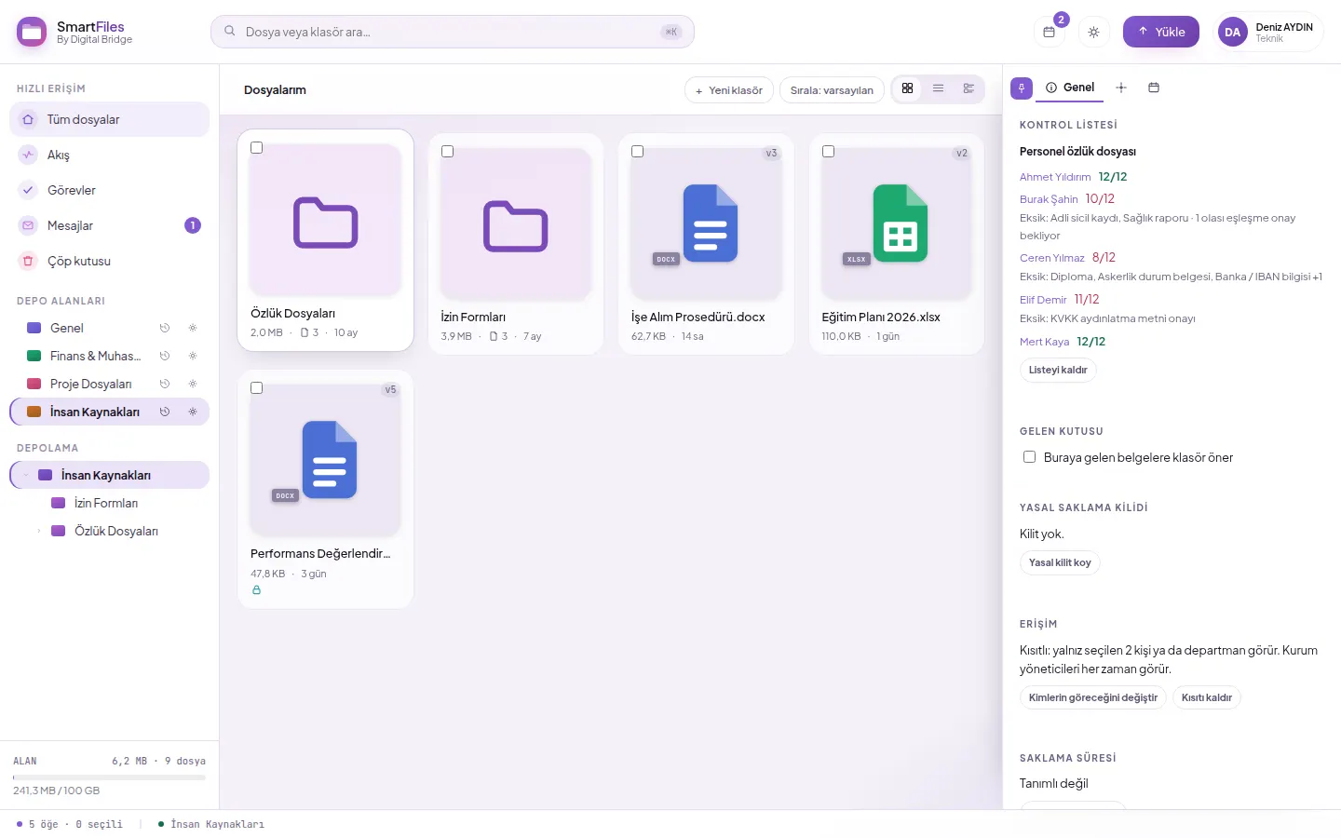Viewport: 1341px width, 838px height.
Task: Switch to detailed list view layout
Action: click(x=968, y=88)
